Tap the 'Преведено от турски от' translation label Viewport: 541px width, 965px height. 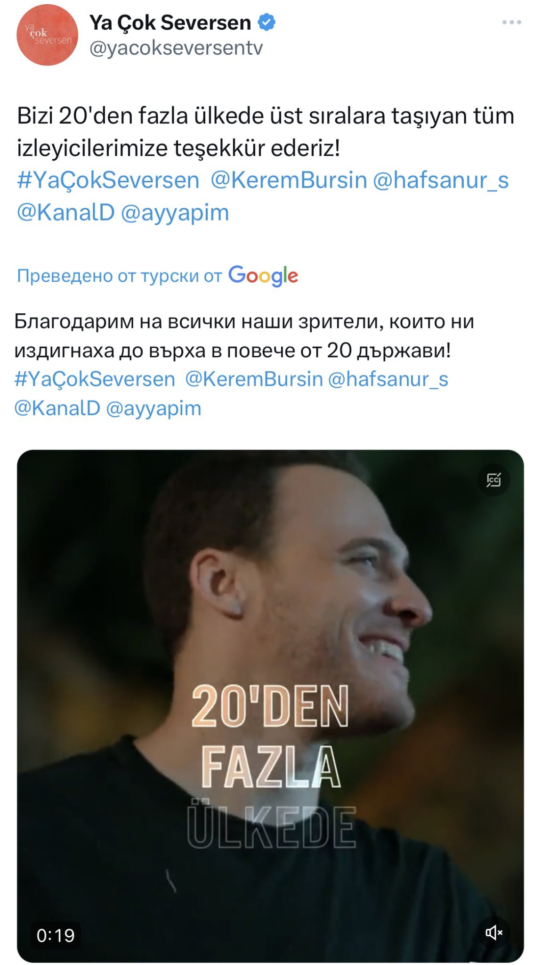[119, 276]
